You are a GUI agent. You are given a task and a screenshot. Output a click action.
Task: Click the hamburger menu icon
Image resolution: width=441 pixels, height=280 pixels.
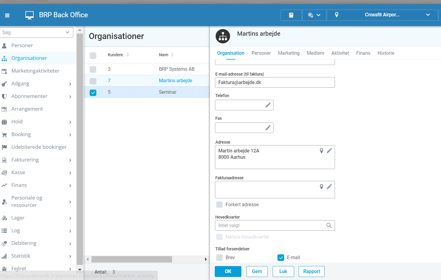[7, 15]
